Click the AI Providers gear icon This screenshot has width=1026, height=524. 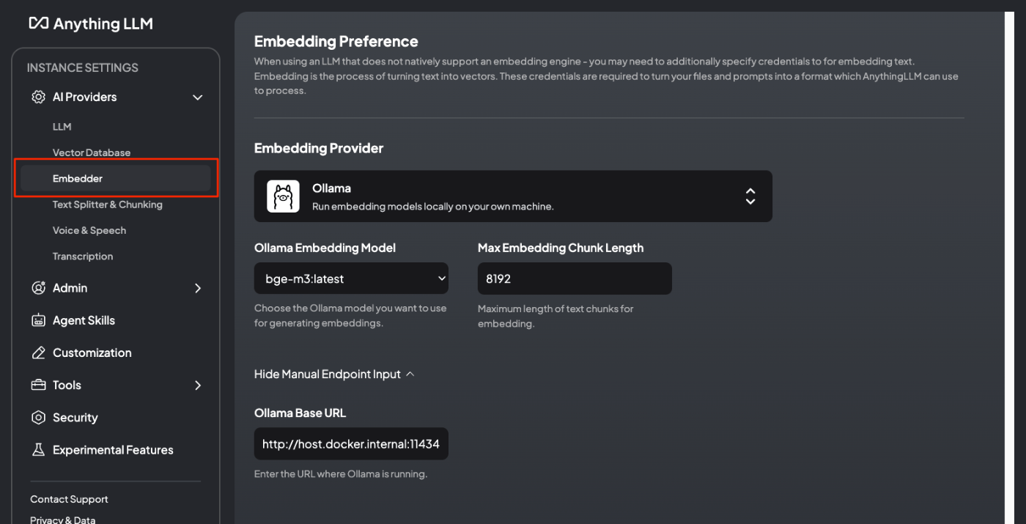(x=39, y=97)
